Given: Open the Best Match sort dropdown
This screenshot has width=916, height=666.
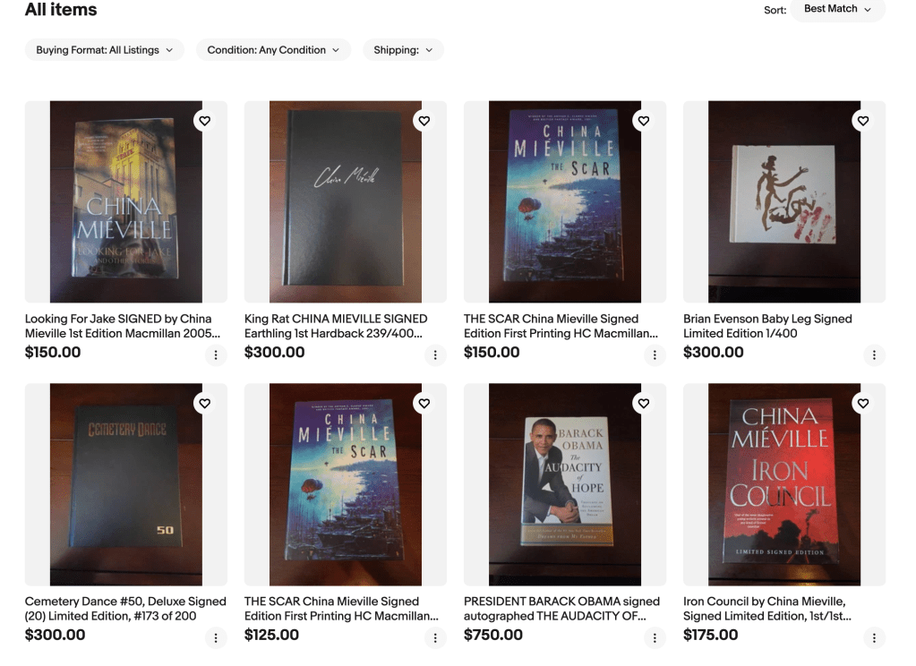Looking at the screenshot, I should pos(838,9).
